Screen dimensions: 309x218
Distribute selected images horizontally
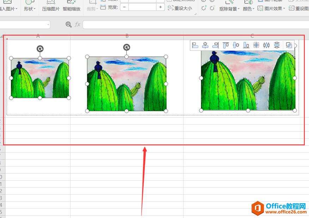pyautogui.click(x=267, y=45)
